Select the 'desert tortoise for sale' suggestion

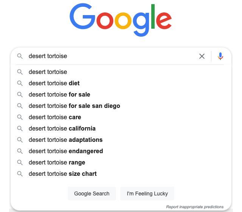pos(59,95)
